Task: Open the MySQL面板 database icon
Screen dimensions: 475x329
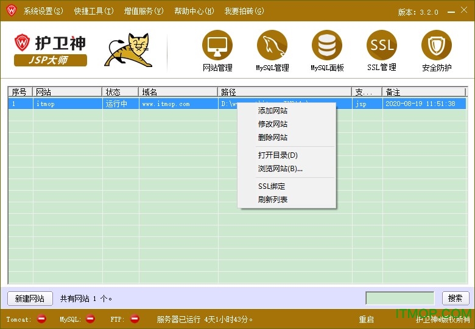Action: (x=327, y=46)
